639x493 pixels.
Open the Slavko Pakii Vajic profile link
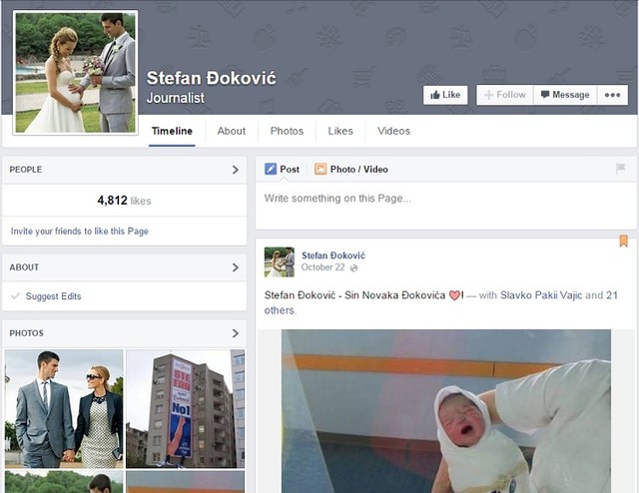[541, 295]
